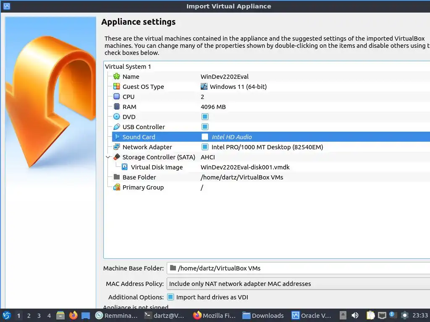Switch to the Remmina taskbar window
Image resolution: width=430 pixels, height=322 pixels.
click(116, 315)
